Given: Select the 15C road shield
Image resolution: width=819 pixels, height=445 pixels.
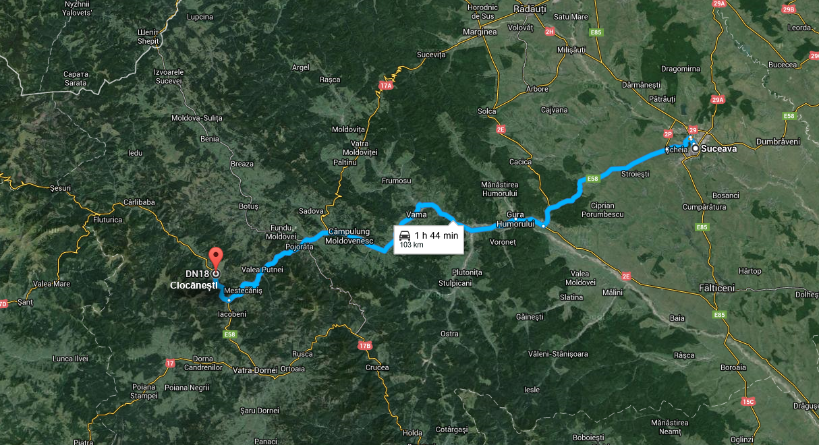Looking at the screenshot, I should pyautogui.click(x=747, y=402).
